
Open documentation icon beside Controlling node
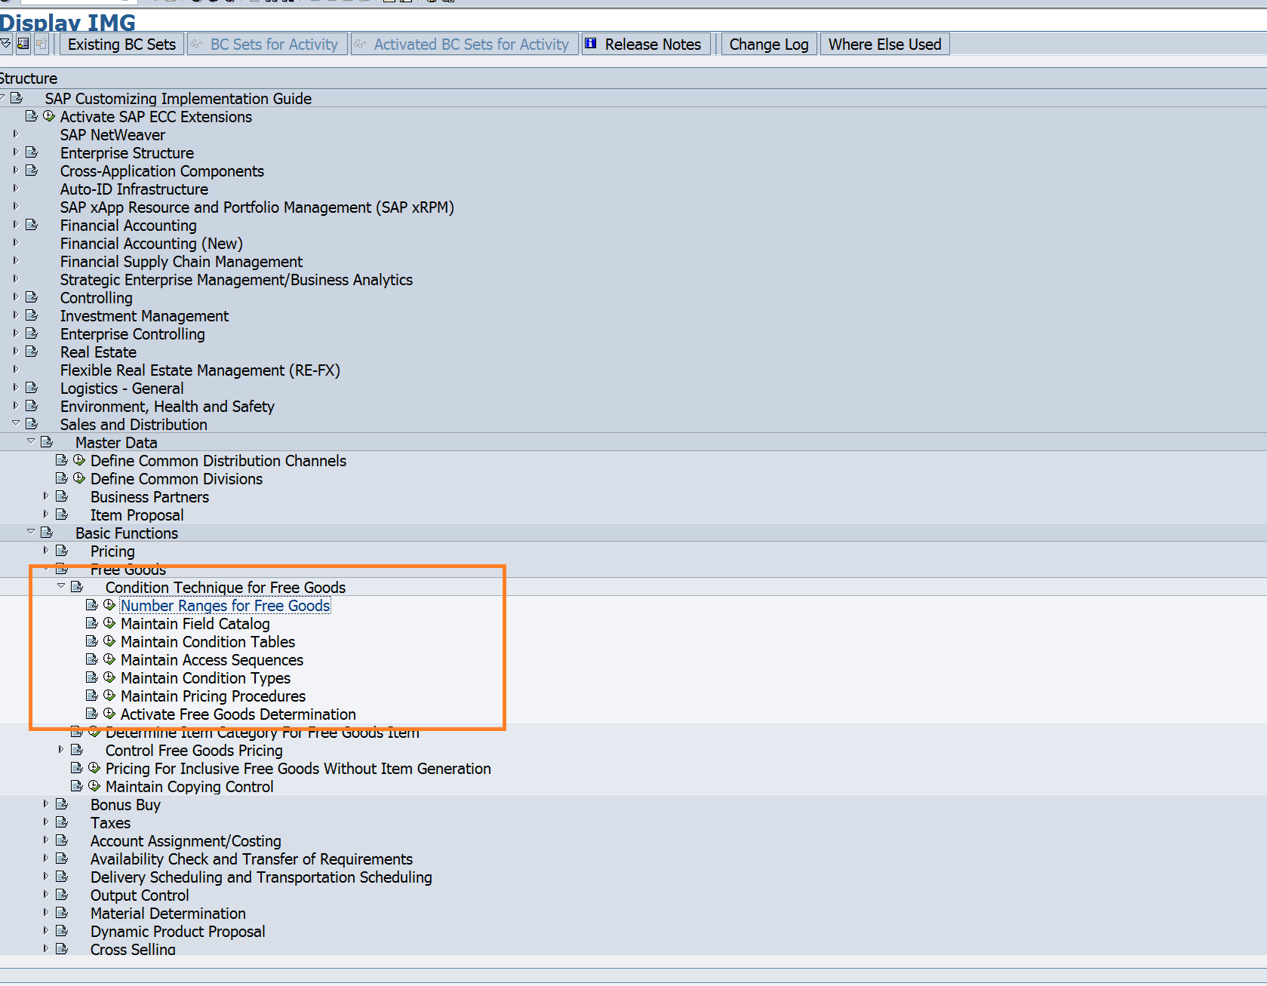(32, 297)
